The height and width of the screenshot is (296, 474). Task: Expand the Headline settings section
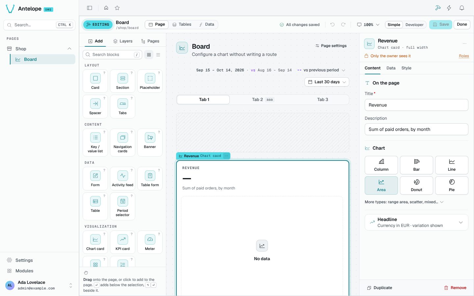[x=416, y=222]
